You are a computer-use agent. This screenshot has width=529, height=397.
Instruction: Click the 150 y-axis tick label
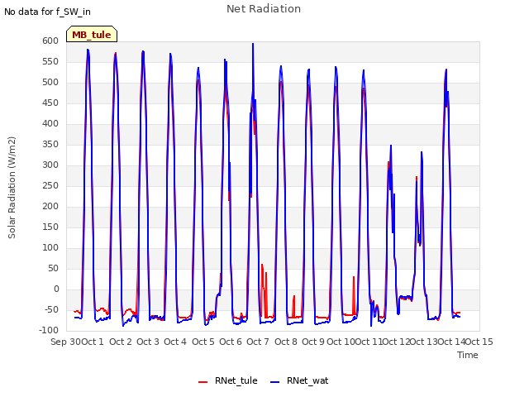point(50,227)
